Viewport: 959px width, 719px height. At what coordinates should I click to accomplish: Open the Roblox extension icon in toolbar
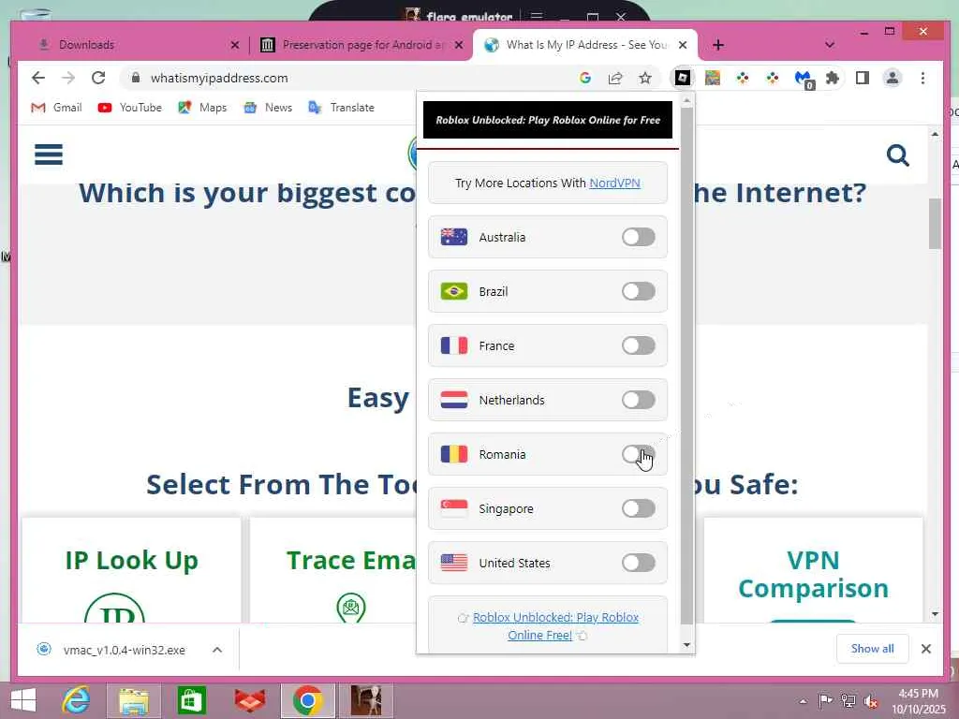point(683,78)
